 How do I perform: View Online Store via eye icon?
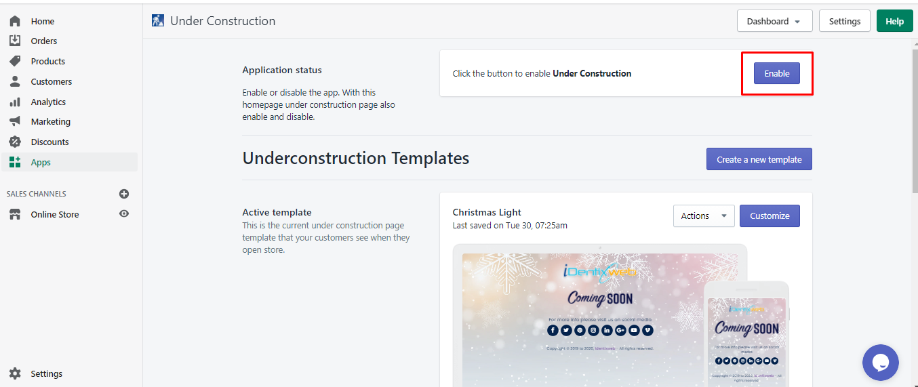[x=124, y=214]
